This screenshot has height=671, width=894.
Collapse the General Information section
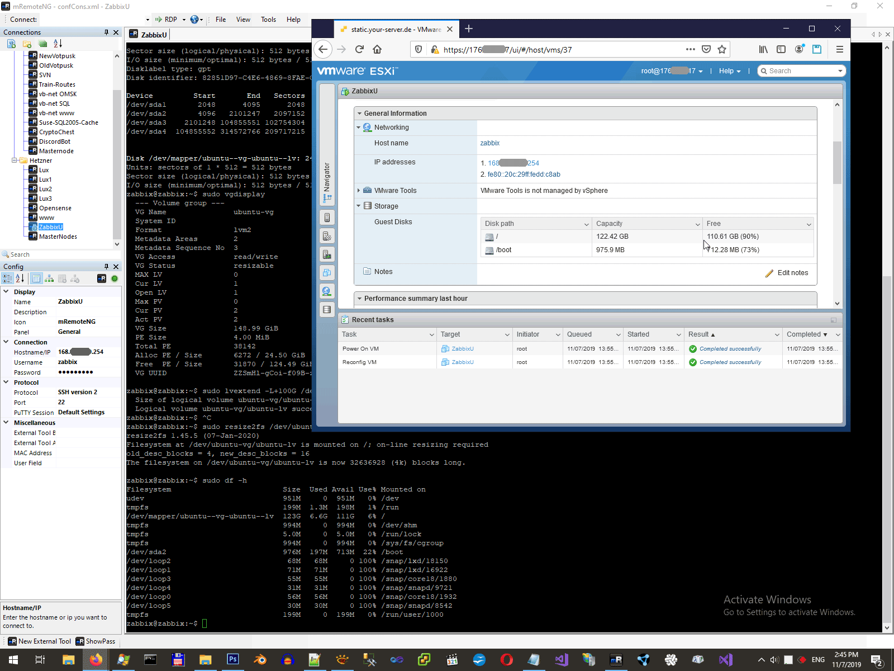(x=360, y=113)
